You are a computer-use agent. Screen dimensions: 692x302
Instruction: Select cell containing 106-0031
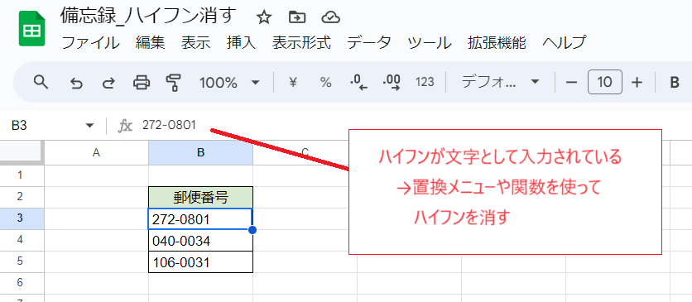click(200, 262)
